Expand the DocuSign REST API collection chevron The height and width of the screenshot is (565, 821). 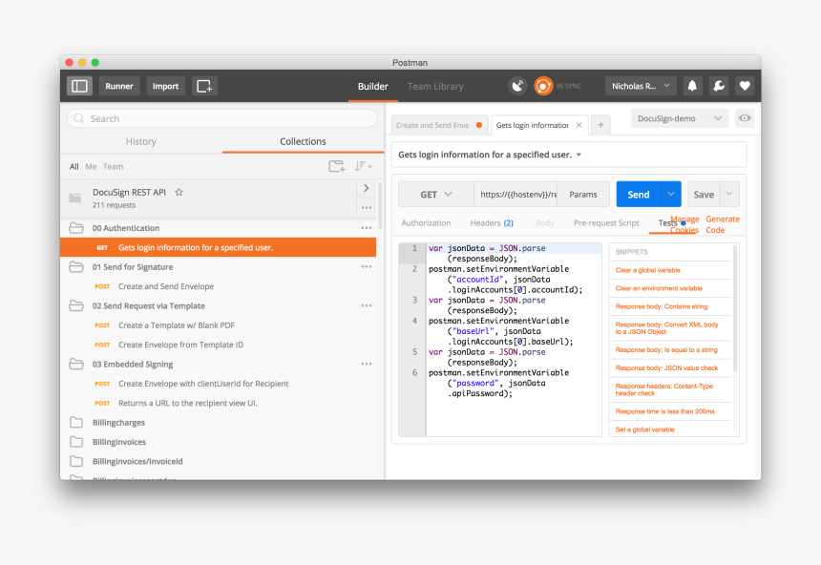[x=366, y=188]
